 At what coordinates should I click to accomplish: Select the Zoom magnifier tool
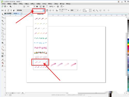(x=3, y=24)
